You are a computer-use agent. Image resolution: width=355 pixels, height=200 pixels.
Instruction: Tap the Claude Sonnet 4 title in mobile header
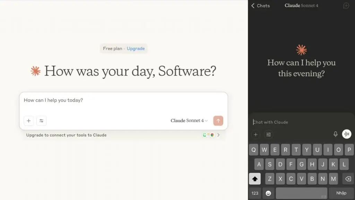[x=301, y=6]
